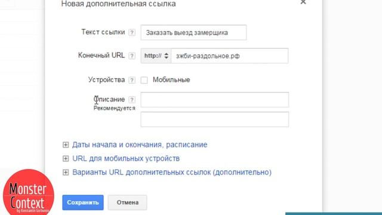Click the help icon next to Конечный URL
Image resolution: width=382 pixels, height=215 pixels.
point(132,56)
